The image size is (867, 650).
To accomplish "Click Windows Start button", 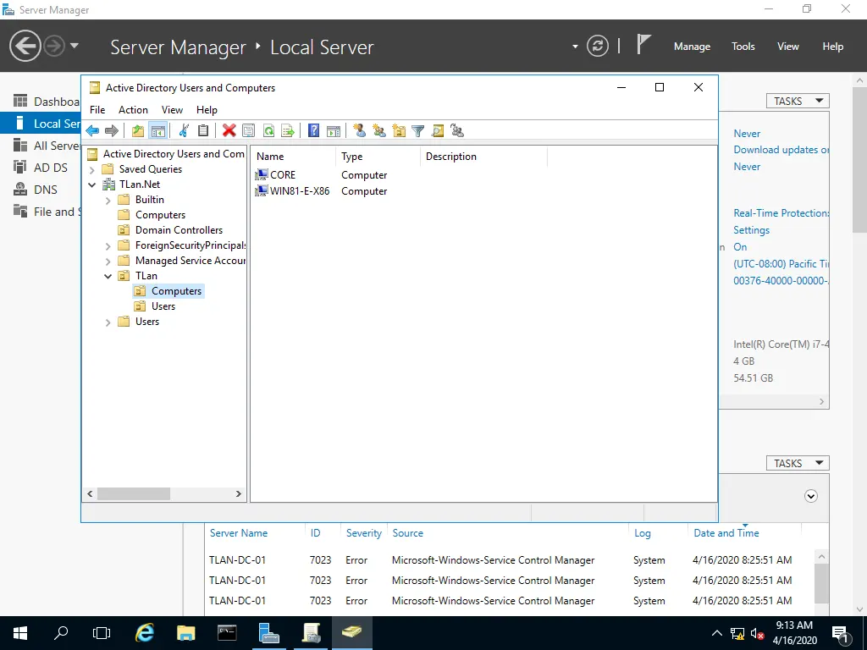I will click(x=20, y=632).
